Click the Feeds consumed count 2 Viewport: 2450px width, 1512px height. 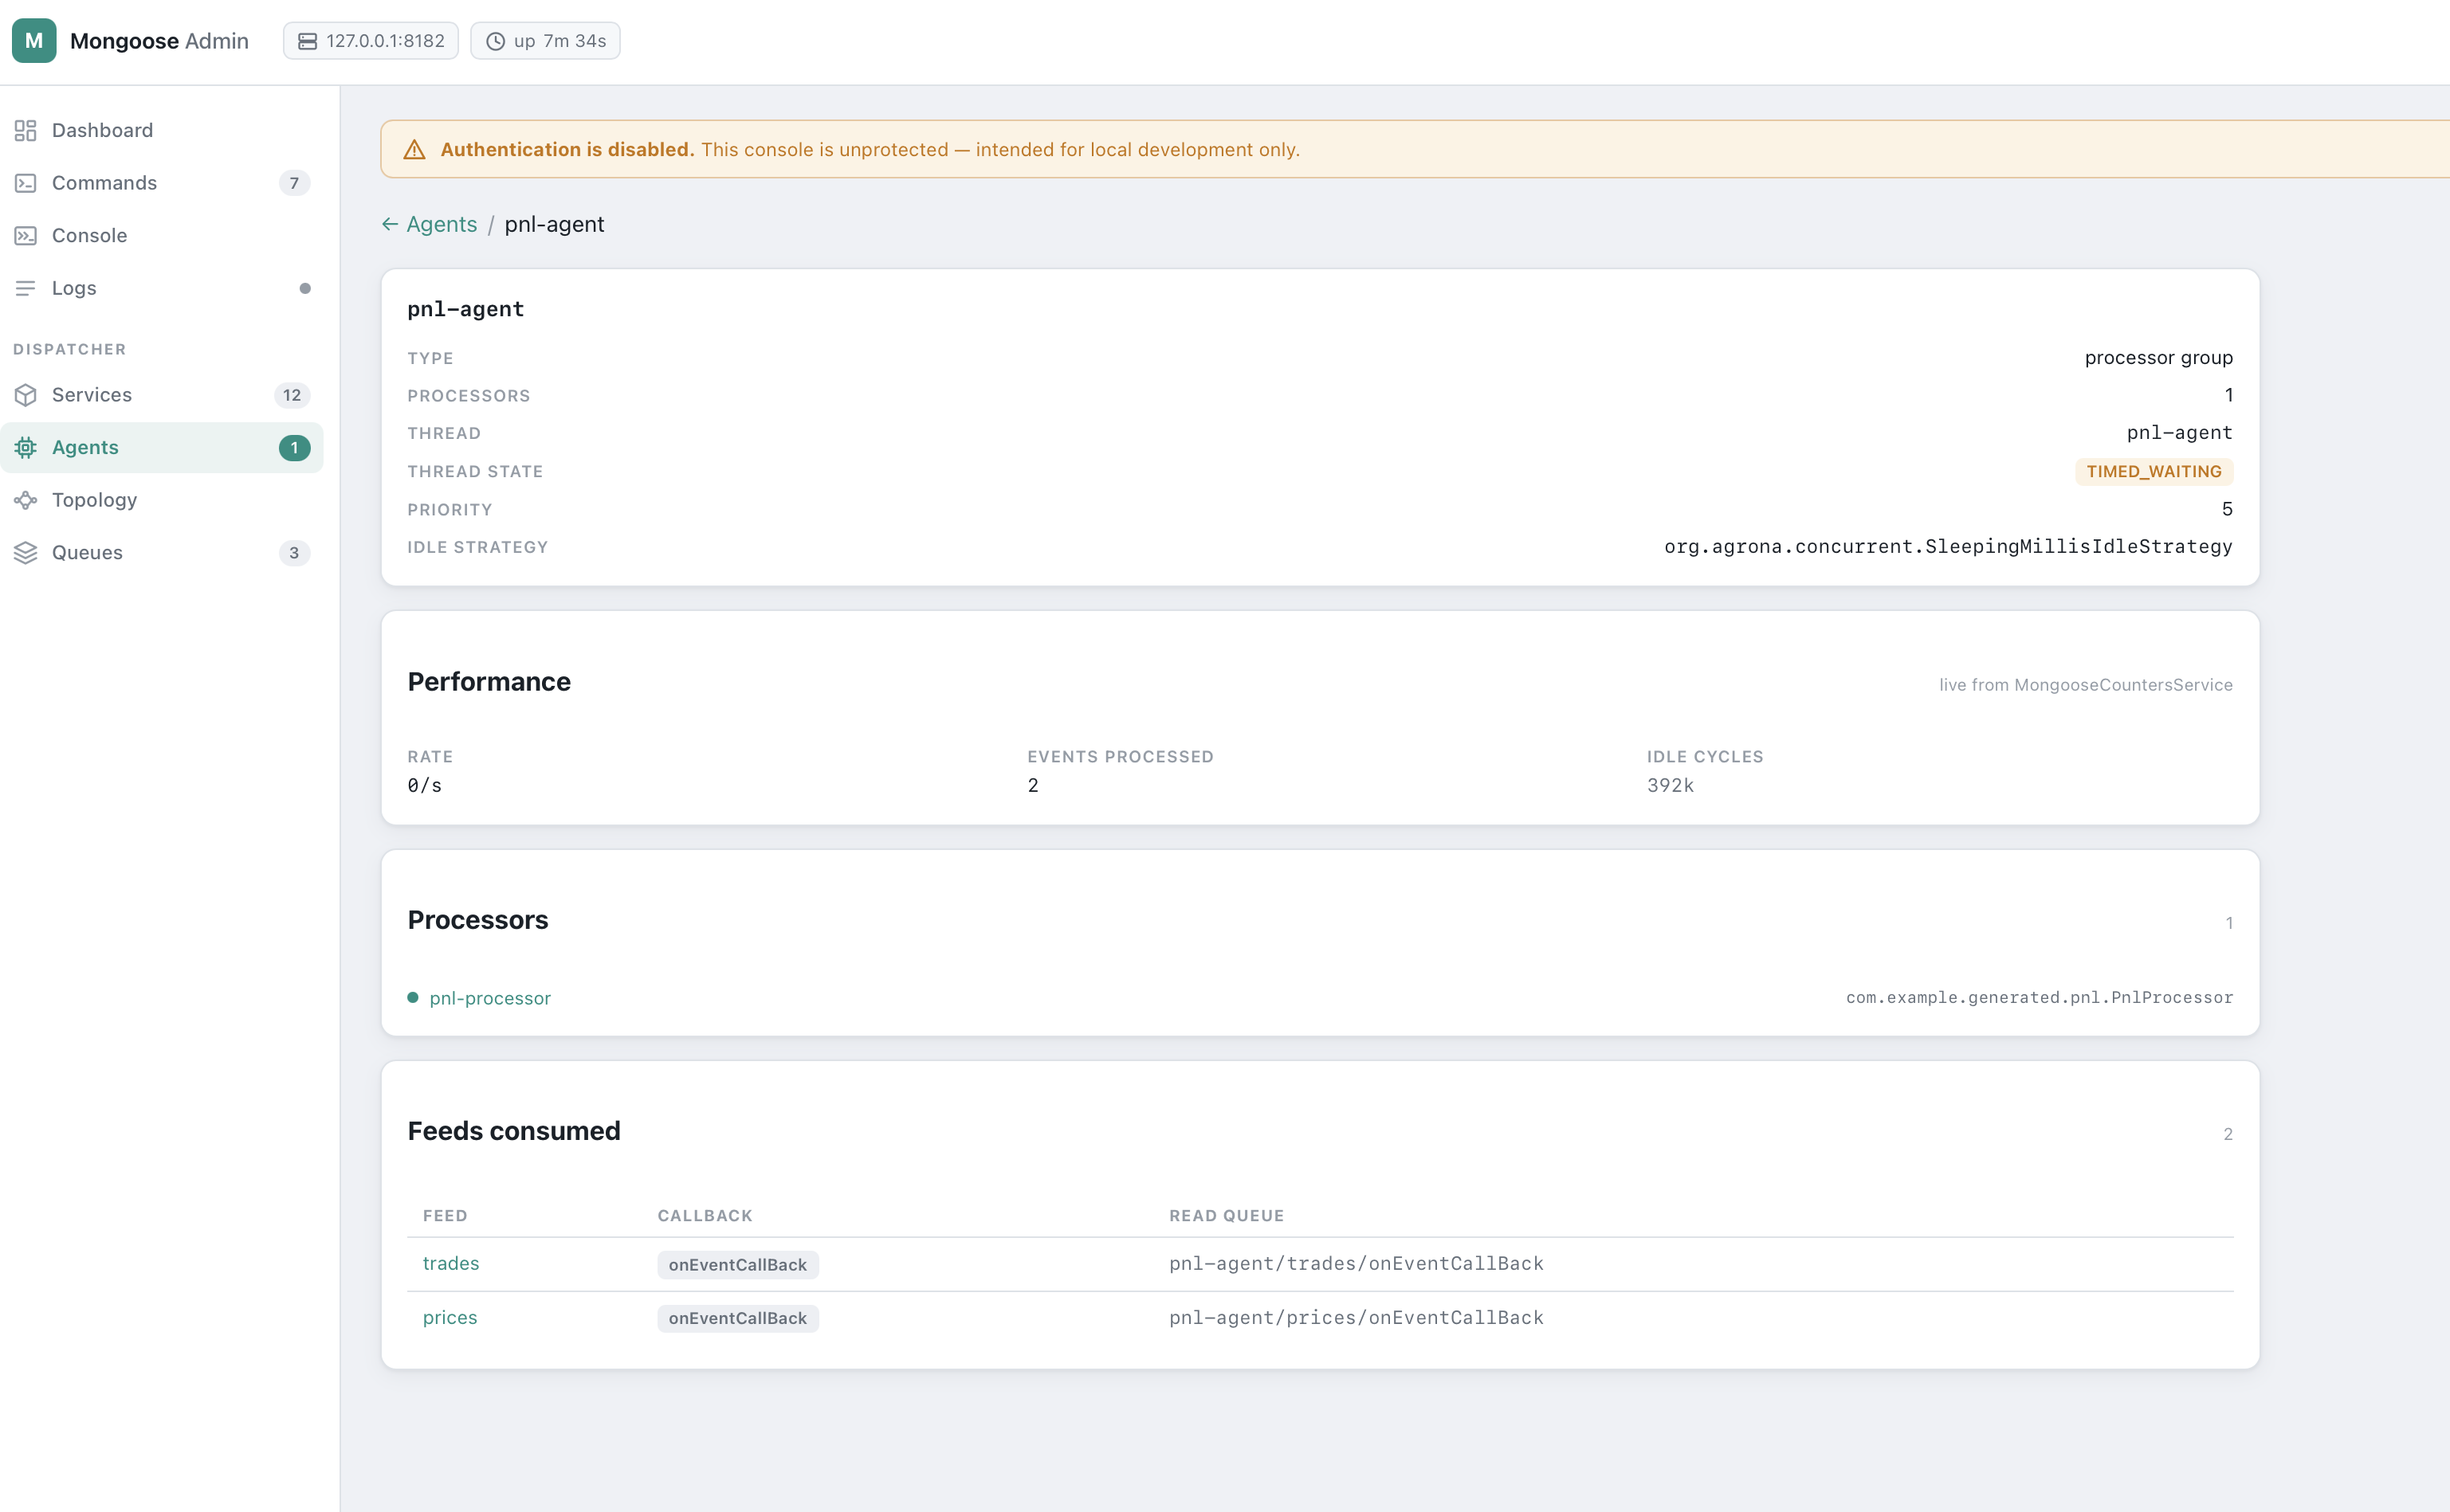[x=2228, y=1134]
